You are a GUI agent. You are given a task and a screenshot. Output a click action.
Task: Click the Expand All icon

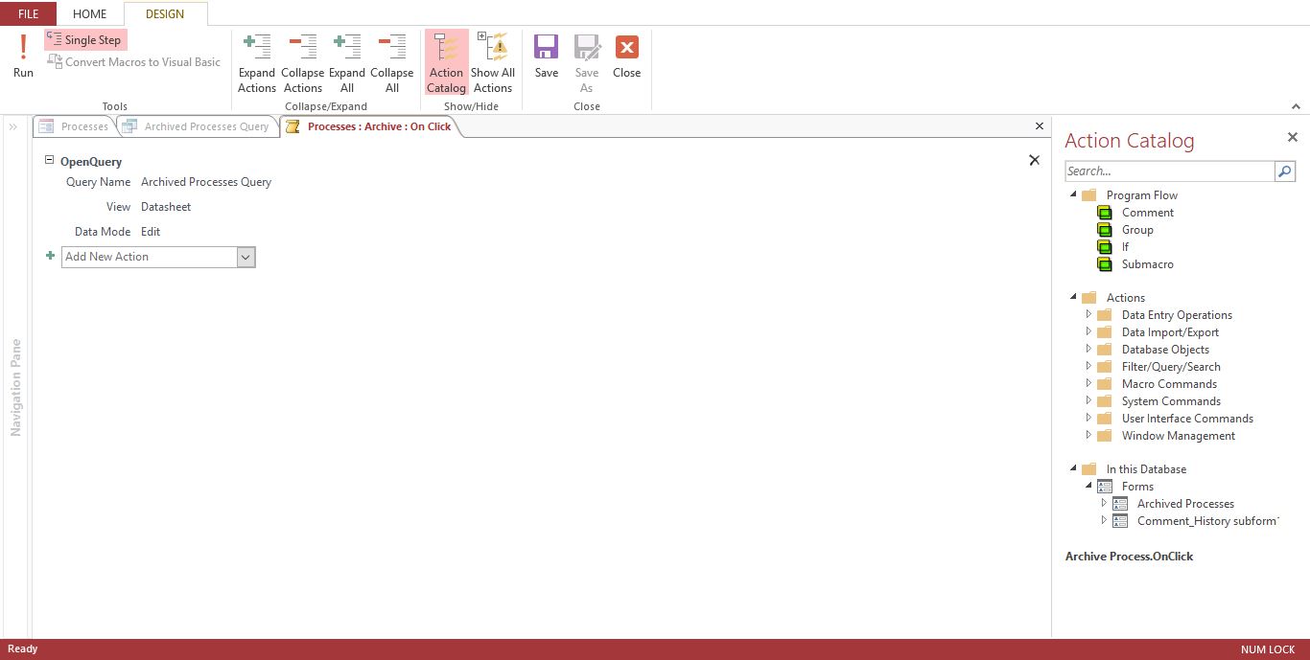pyautogui.click(x=346, y=63)
